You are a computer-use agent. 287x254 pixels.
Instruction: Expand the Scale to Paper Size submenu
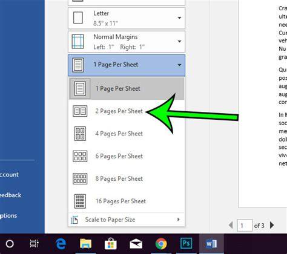coord(127,220)
